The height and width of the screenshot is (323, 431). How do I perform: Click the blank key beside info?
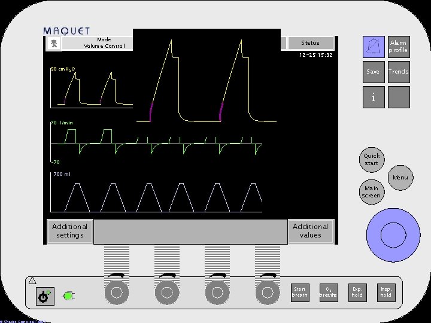tap(399, 97)
